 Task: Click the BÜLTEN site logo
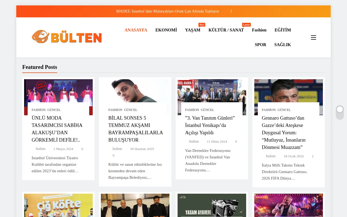tap(67, 37)
